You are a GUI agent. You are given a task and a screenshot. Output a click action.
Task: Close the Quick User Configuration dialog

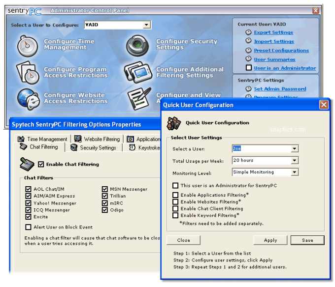324,105
